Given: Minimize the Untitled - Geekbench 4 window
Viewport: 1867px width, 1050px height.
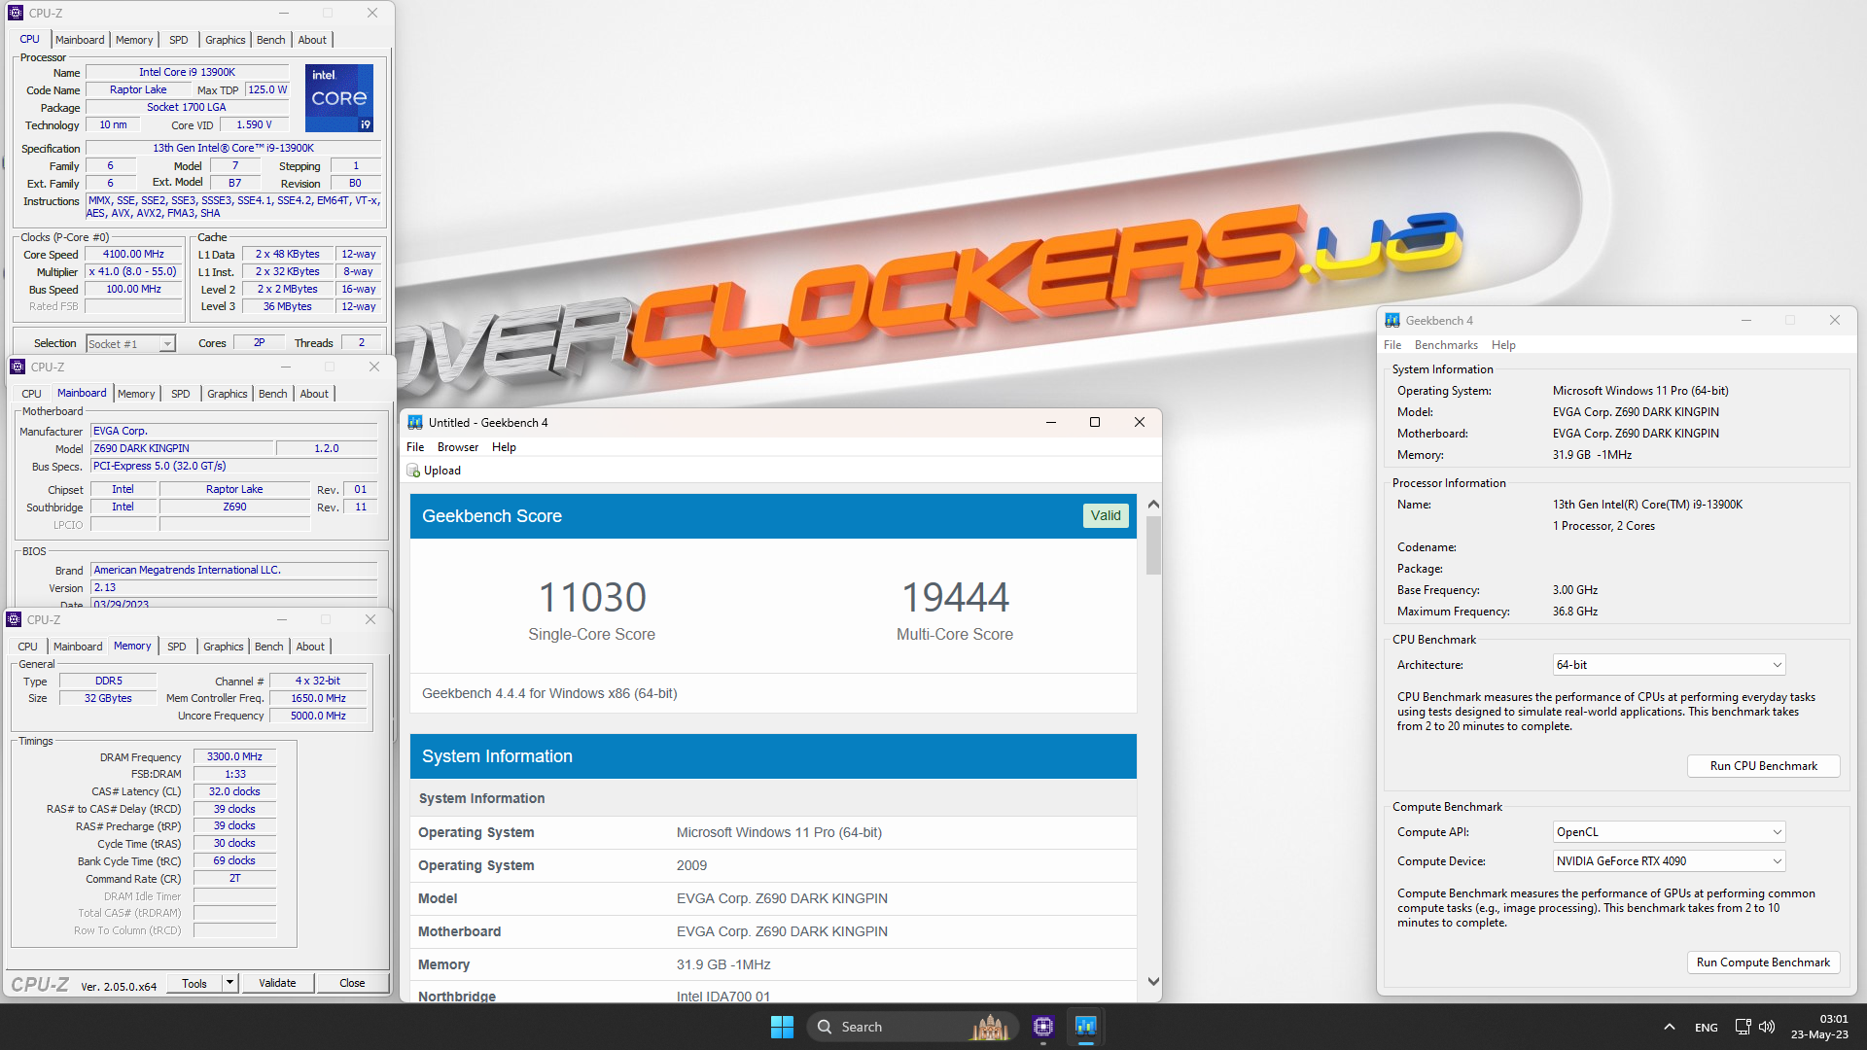Looking at the screenshot, I should (1051, 422).
